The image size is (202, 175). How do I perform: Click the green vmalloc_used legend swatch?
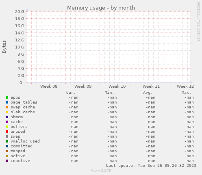click(7, 141)
